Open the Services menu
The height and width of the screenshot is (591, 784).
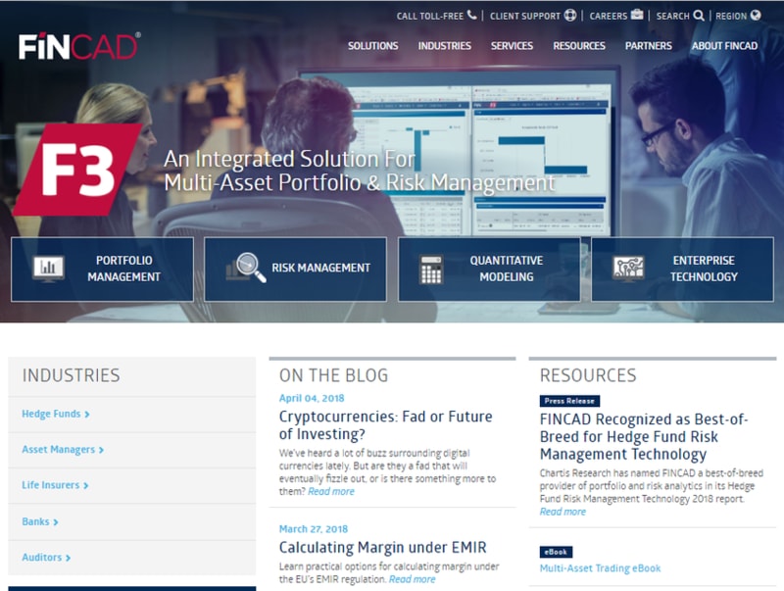pos(512,45)
